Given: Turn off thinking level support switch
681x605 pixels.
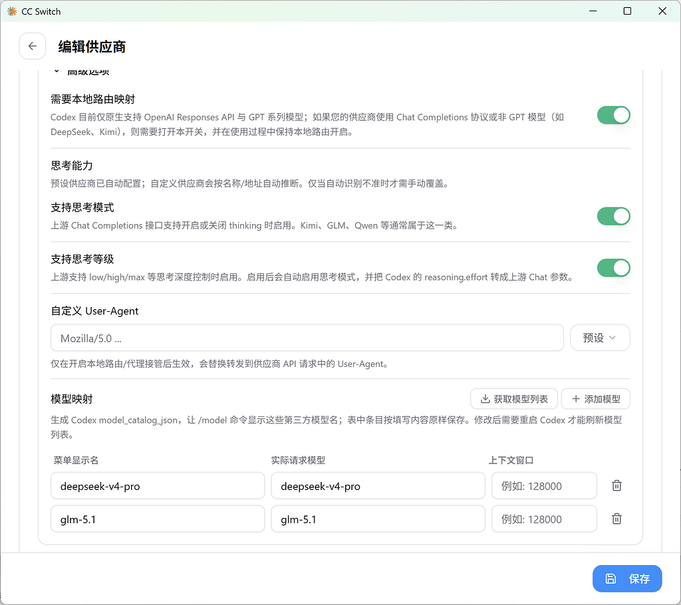Looking at the screenshot, I should 613,268.
